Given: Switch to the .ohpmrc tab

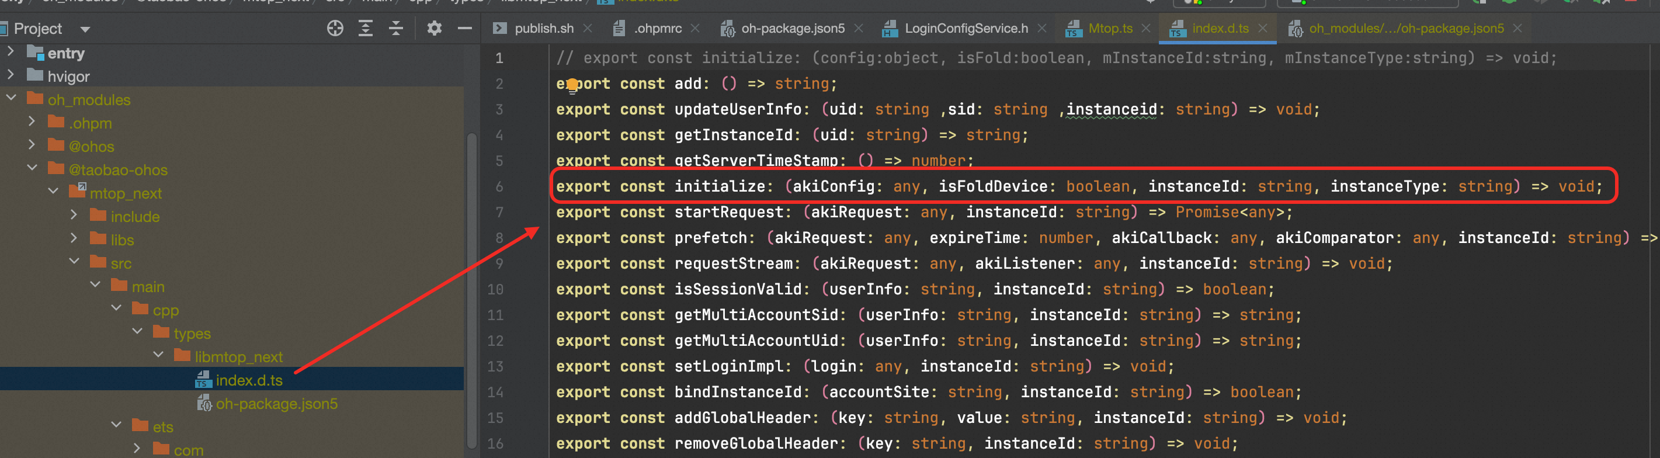Looking at the screenshot, I should point(657,29).
